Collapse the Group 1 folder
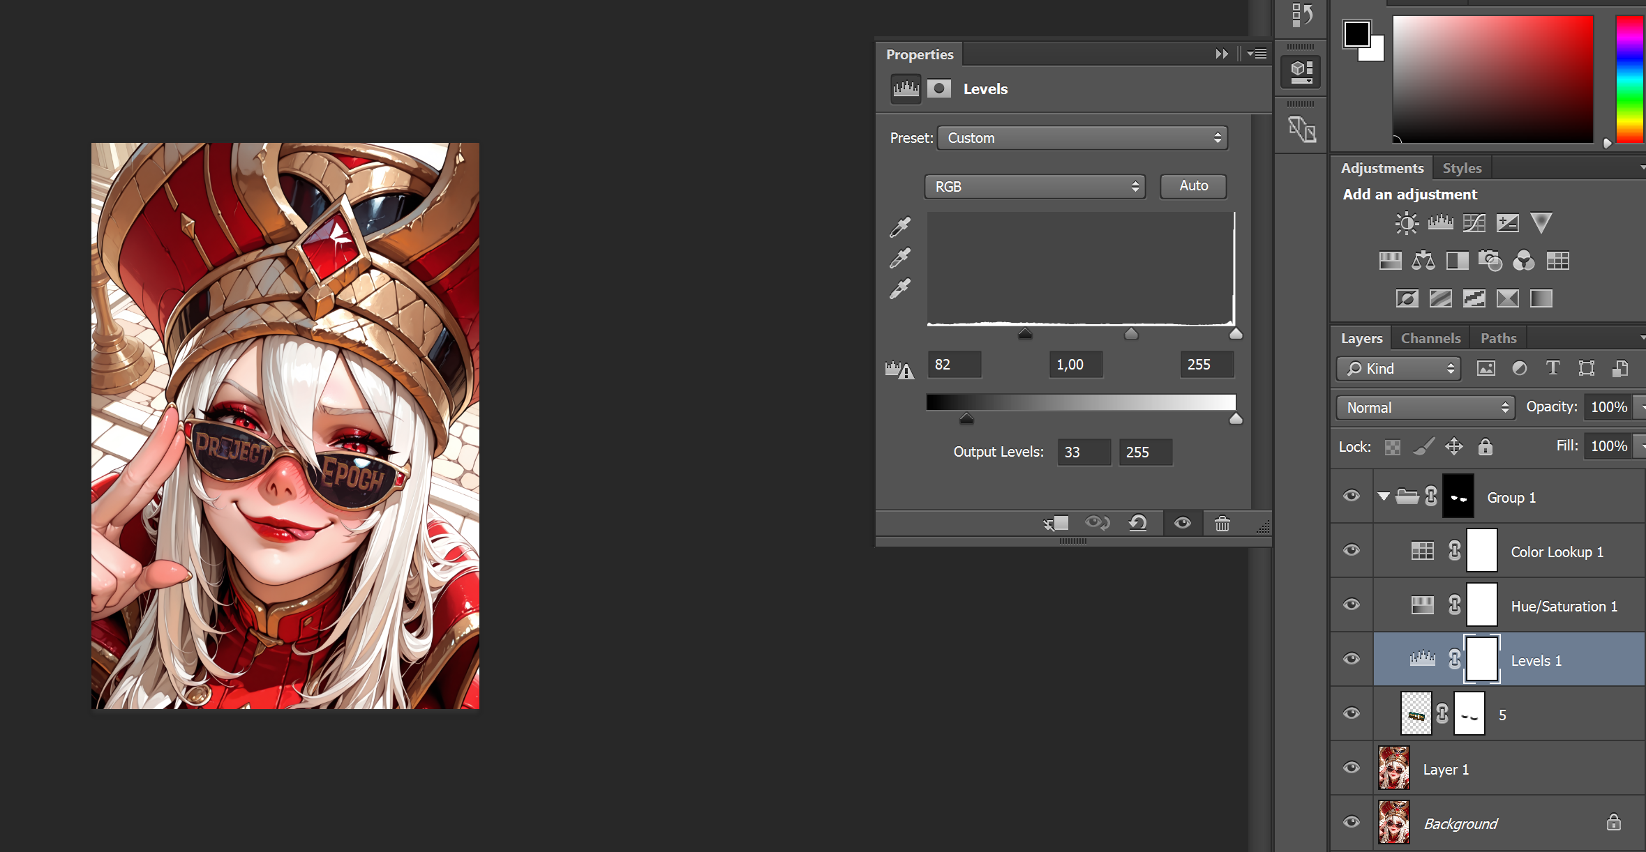The width and height of the screenshot is (1646, 852). click(x=1384, y=496)
